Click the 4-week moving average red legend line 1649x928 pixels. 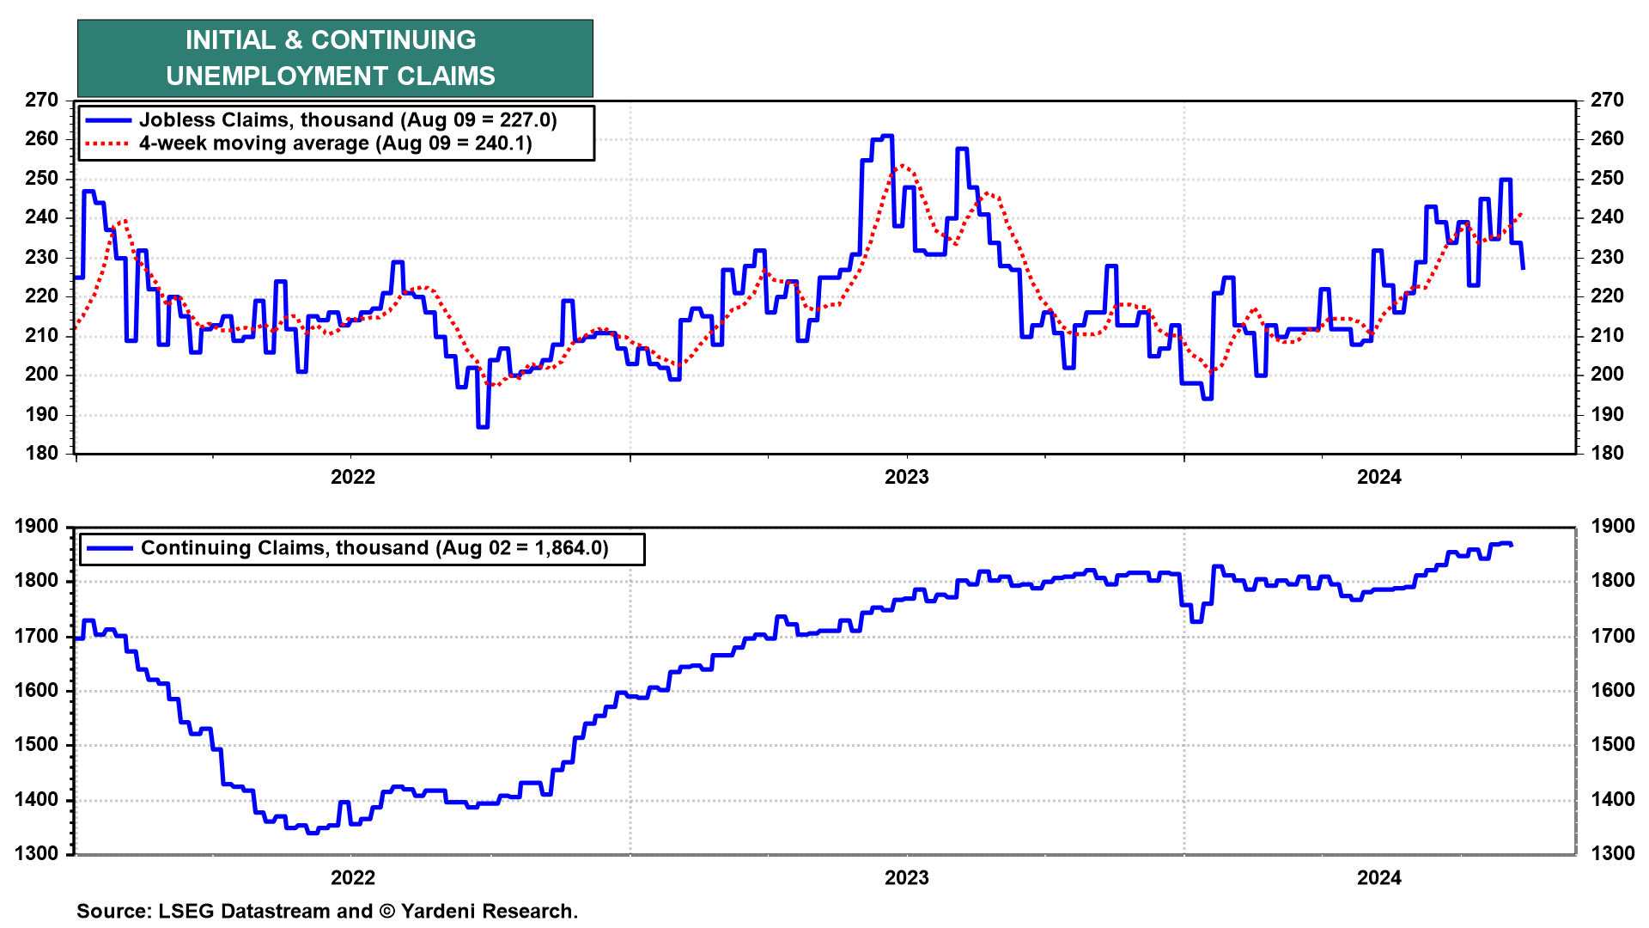point(107,143)
